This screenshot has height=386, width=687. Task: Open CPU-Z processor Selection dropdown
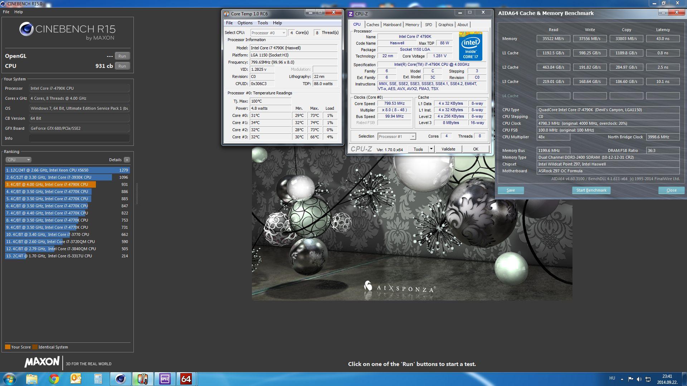[396, 137]
